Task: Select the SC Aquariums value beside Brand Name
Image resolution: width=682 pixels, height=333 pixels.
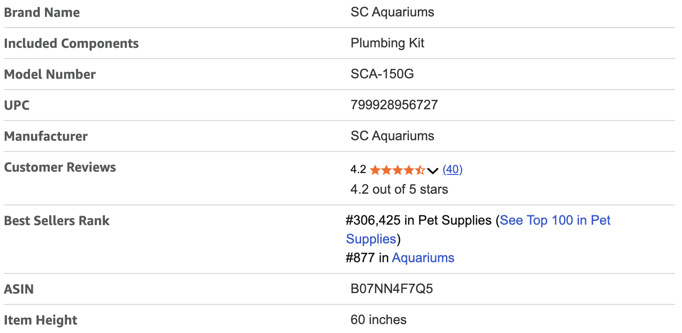Action: (x=392, y=12)
